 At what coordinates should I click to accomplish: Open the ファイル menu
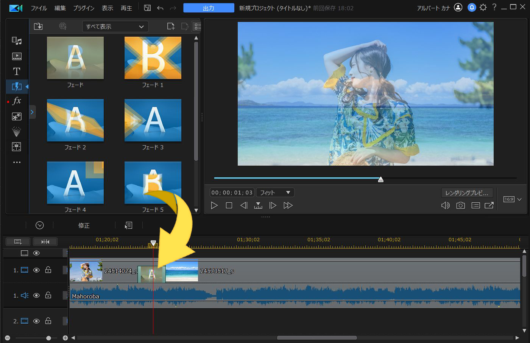pos(39,8)
